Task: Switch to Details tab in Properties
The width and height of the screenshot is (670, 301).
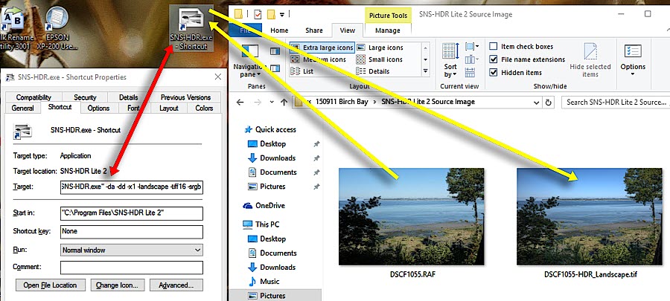Action: coord(129,97)
